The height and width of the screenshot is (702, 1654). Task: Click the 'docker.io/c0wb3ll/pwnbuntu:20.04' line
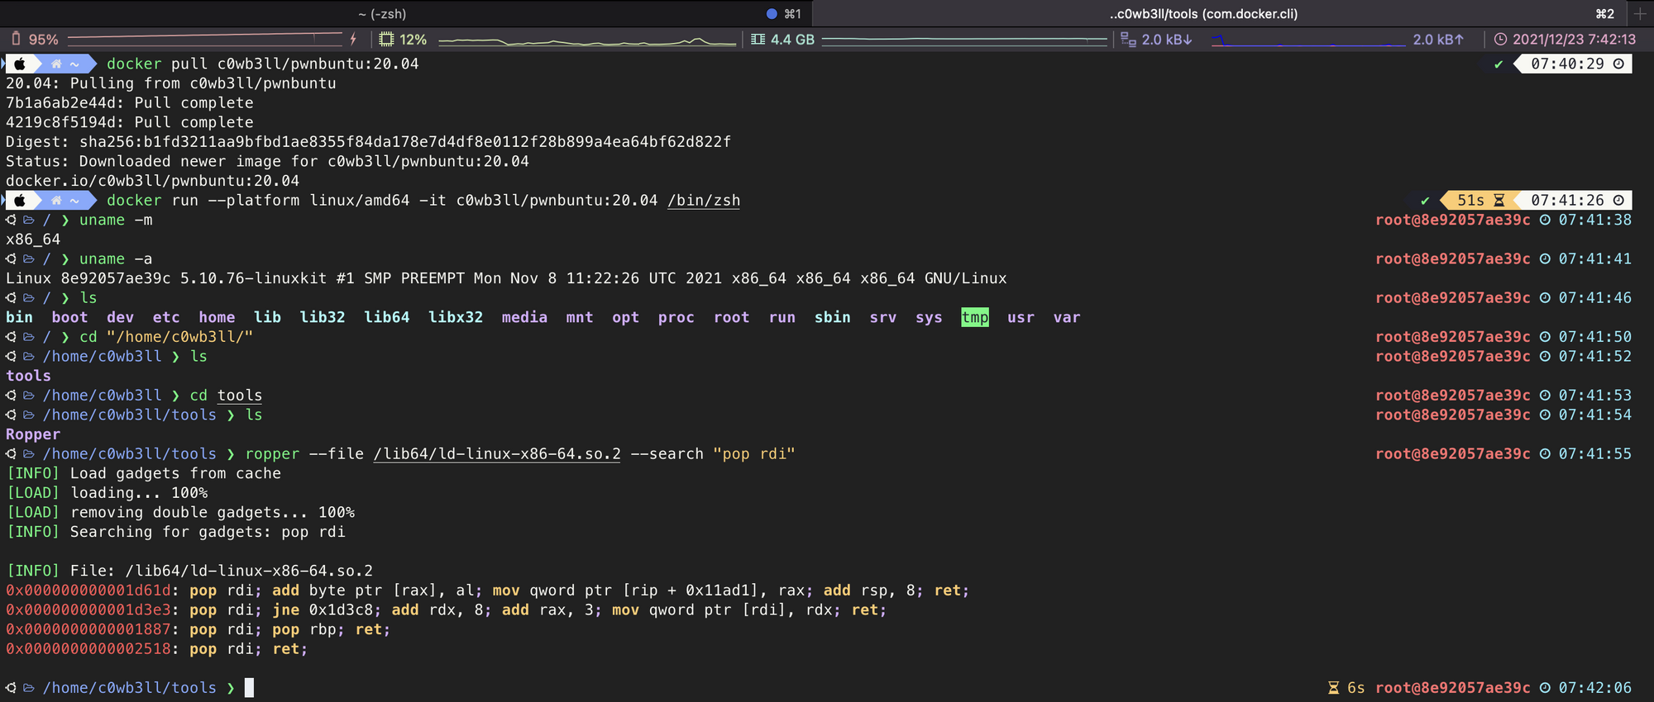click(153, 181)
